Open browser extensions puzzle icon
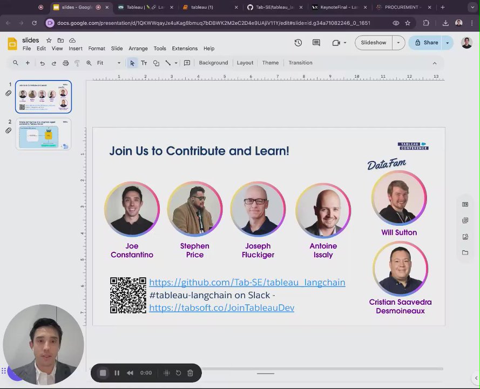The image size is (480, 389). tap(426, 23)
